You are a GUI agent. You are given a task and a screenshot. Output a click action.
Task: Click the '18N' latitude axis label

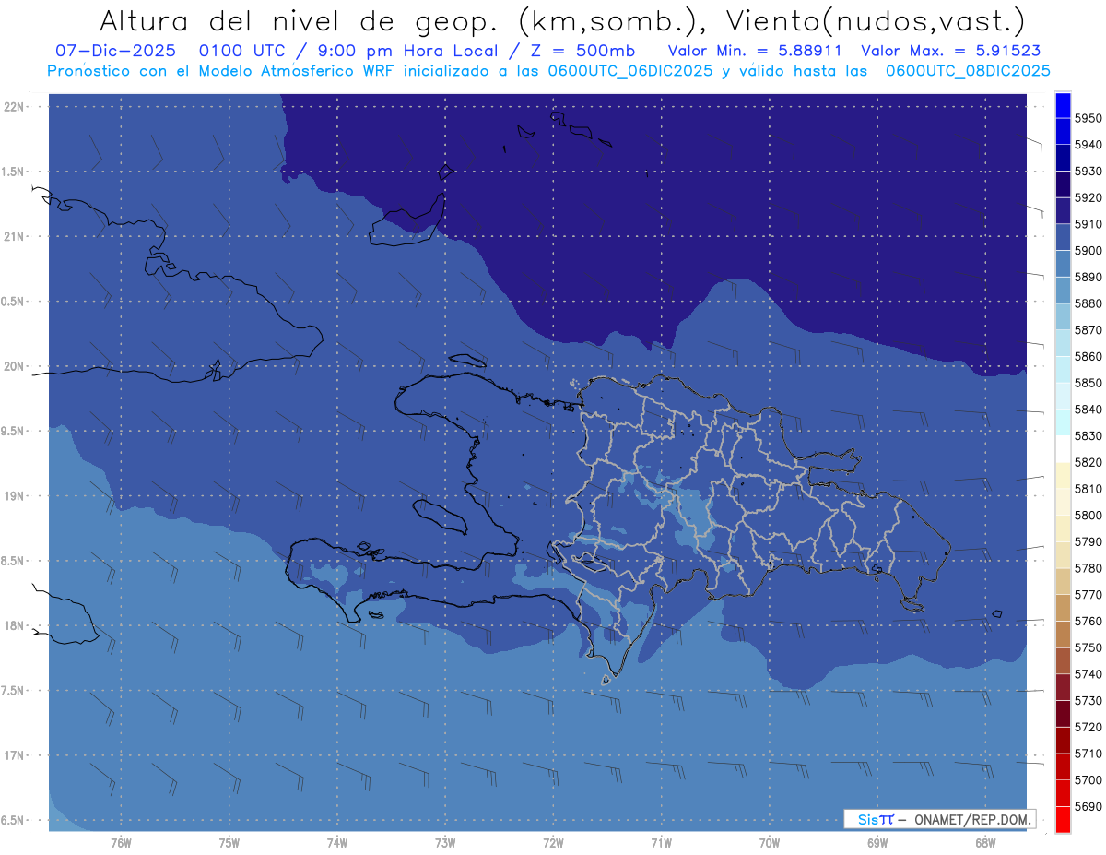tap(14, 625)
